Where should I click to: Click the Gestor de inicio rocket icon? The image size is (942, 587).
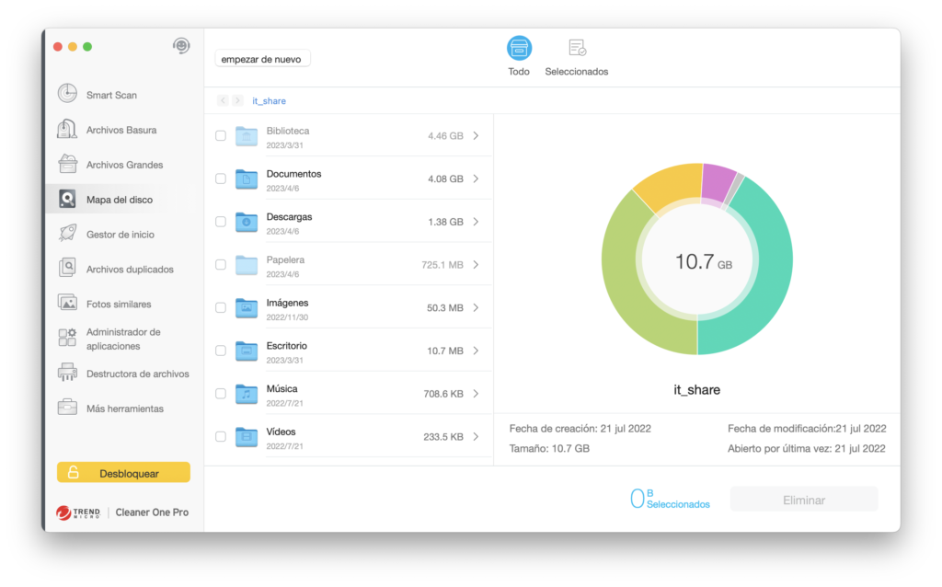pyautogui.click(x=67, y=234)
